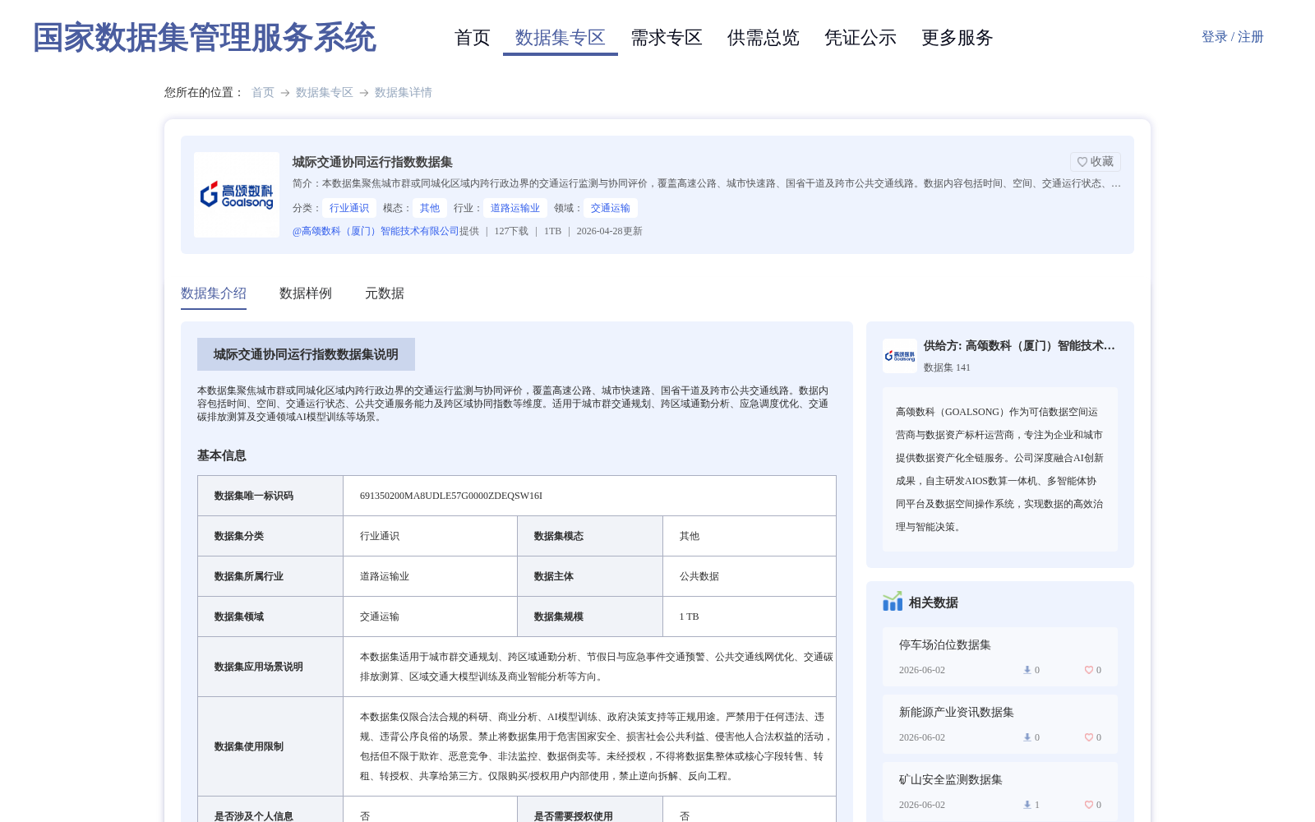The image size is (1315, 822).
Task: Open the 首页 navigation item
Action: 473,38
